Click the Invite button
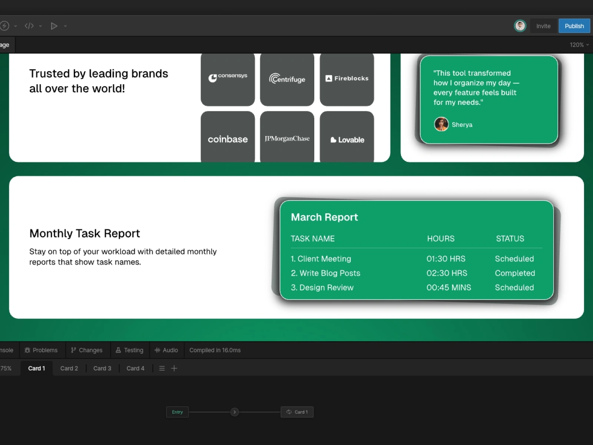The image size is (593, 445). pos(543,26)
